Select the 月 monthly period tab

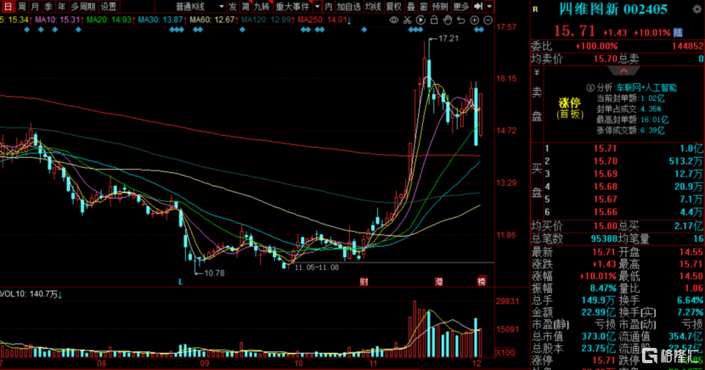pyautogui.click(x=35, y=6)
